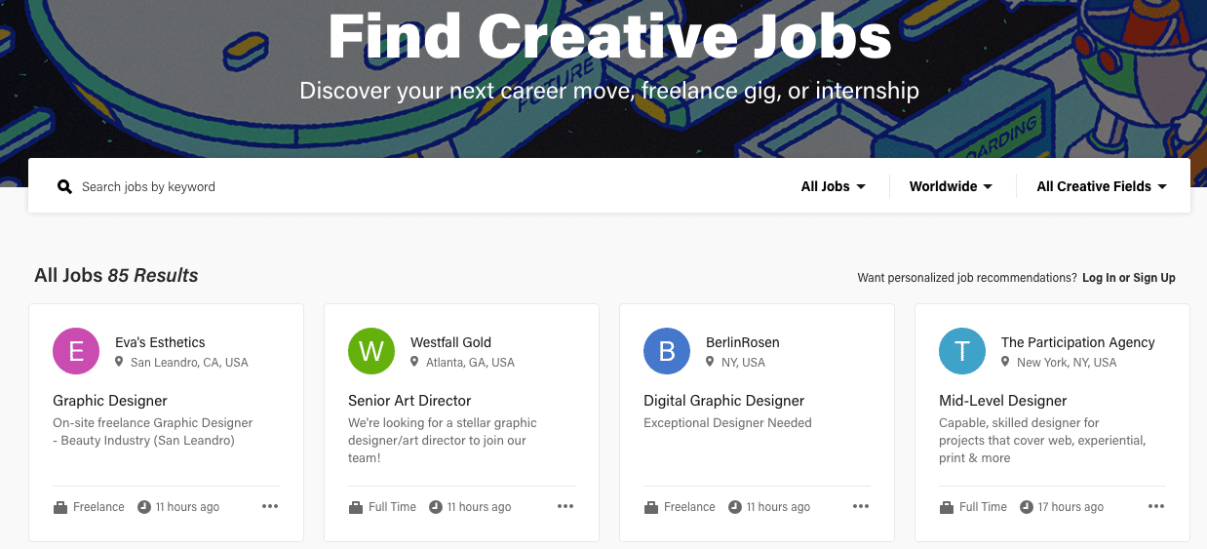
Task: Expand the All Jobs dropdown filter
Action: (x=833, y=186)
